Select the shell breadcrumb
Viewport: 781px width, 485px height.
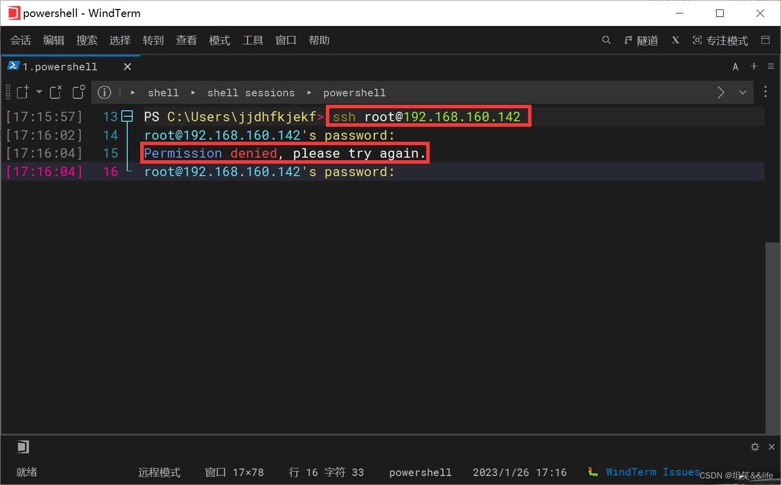[x=163, y=93]
